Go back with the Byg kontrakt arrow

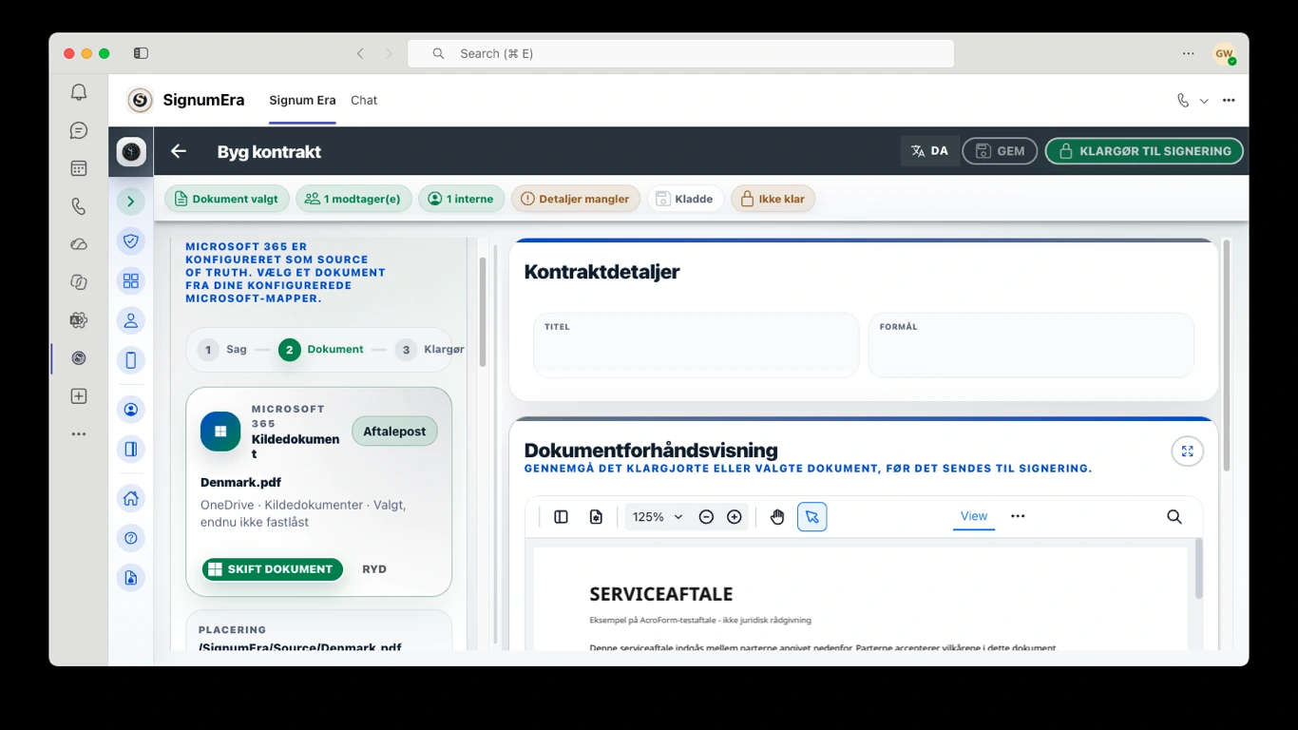pyautogui.click(x=179, y=151)
